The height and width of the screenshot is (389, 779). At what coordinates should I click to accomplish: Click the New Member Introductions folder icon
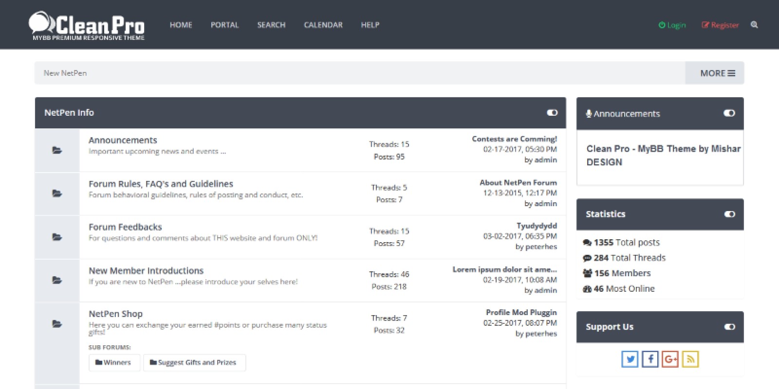[57, 280]
